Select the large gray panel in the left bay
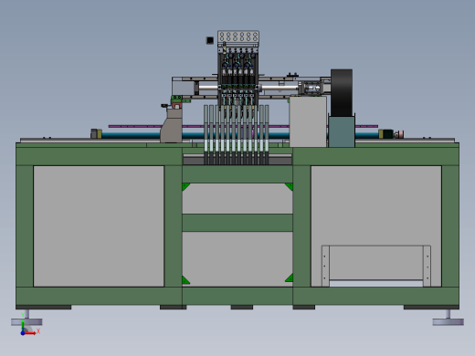Screen dimensions: 475x356 point(99,226)
